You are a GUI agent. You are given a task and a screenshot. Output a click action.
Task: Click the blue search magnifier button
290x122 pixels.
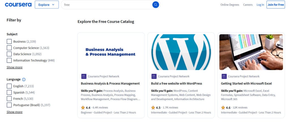155,5
